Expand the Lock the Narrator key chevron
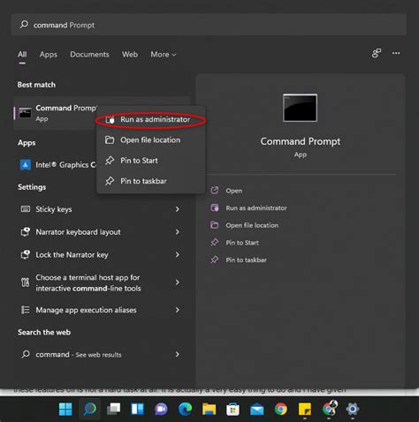The height and width of the screenshot is (422, 419). point(178,255)
